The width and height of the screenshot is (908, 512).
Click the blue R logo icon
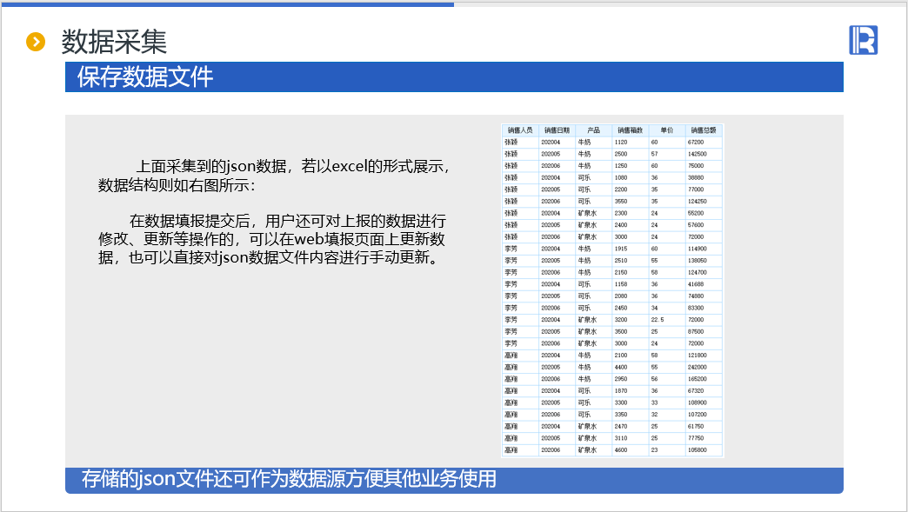coord(863,40)
